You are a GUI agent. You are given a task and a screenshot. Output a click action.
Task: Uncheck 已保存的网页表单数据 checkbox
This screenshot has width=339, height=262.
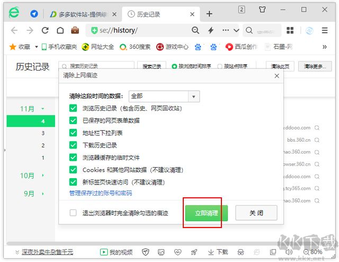[73, 120]
